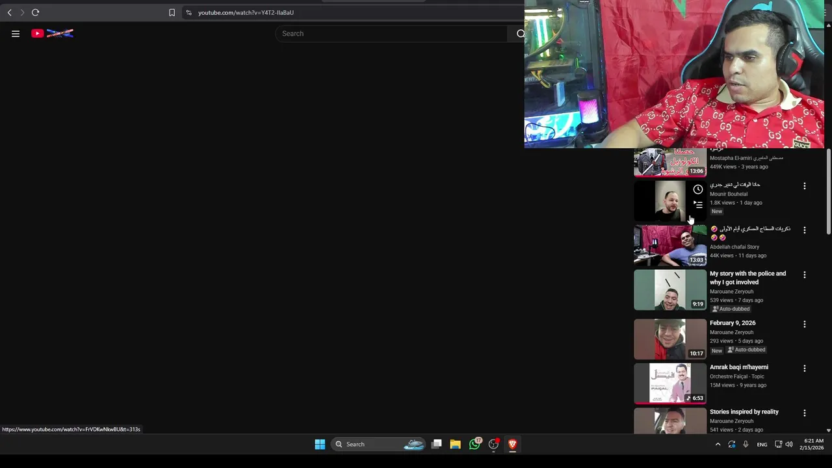Click the YouTube search magnifier button
The height and width of the screenshot is (468, 832).
click(x=521, y=34)
